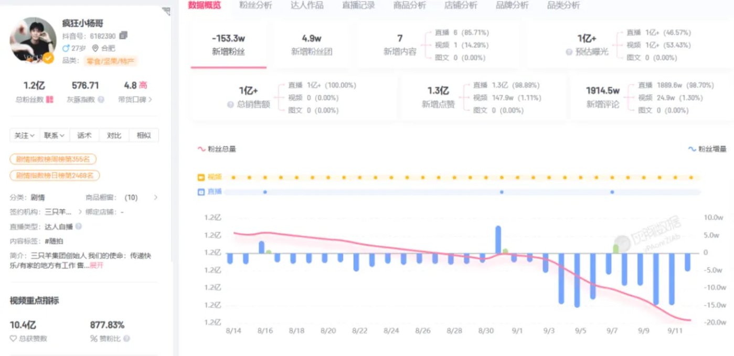Screen dimensions: 734x356
Task: Click the 抖音号 copy icon beside 6182390
Action: (x=123, y=36)
